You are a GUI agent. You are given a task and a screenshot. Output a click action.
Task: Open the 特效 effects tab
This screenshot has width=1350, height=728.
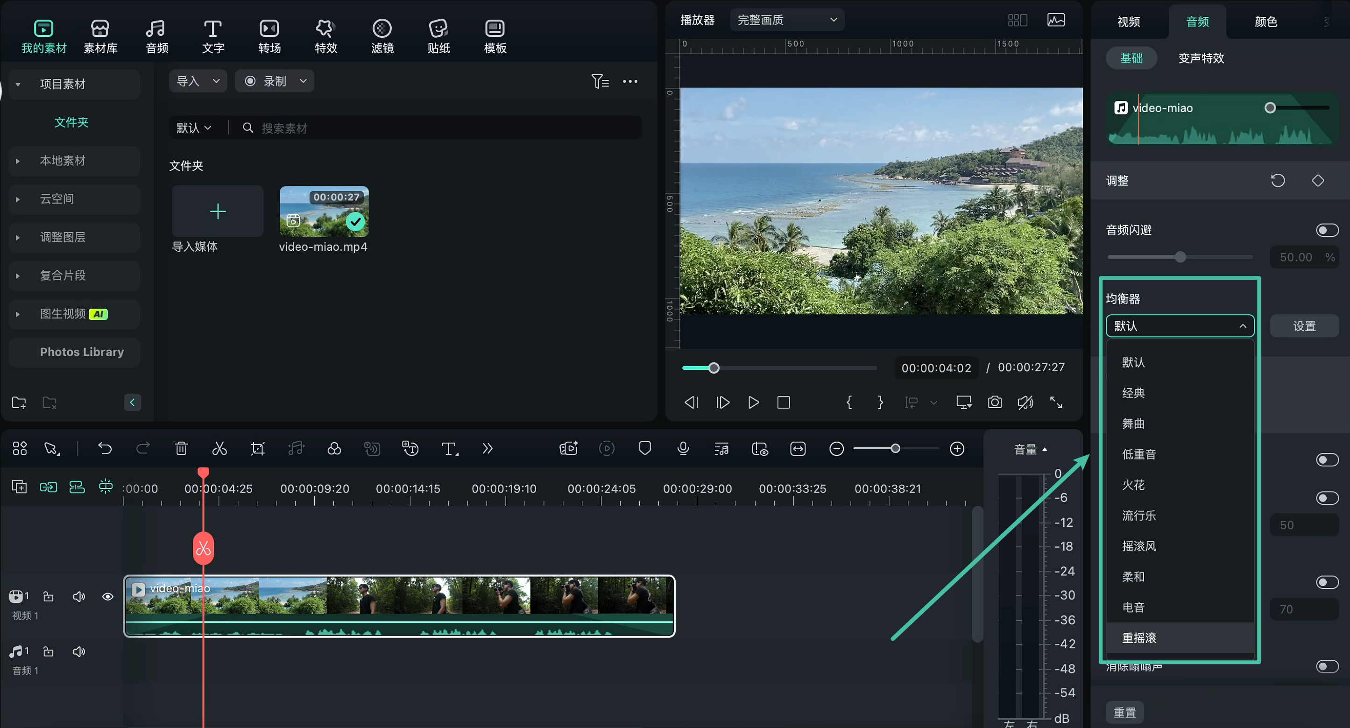[x=325, y=37]
